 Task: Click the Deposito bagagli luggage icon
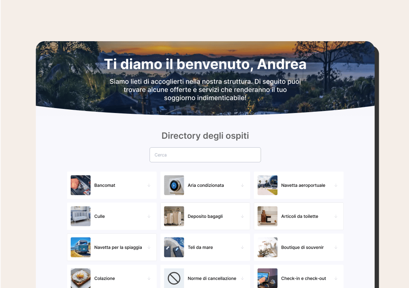point(174,216)
